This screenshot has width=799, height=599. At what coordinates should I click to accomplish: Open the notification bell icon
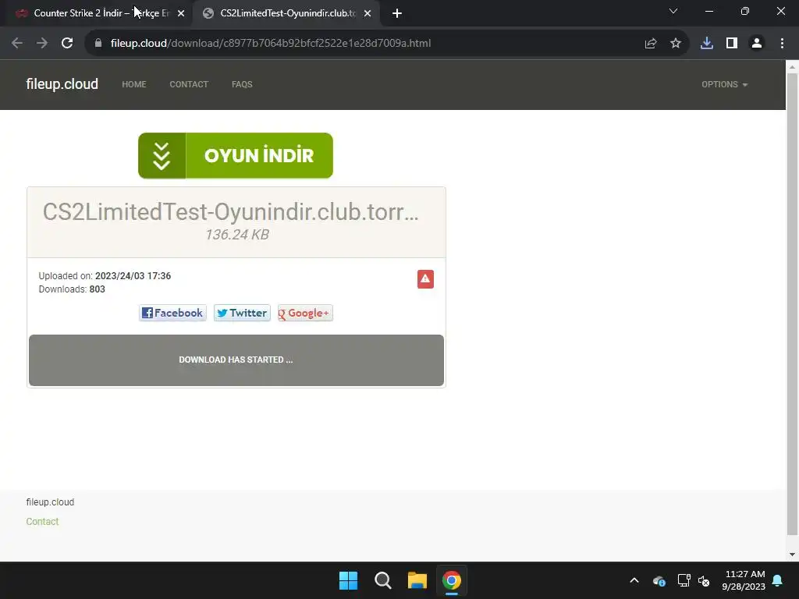[778, 580]
